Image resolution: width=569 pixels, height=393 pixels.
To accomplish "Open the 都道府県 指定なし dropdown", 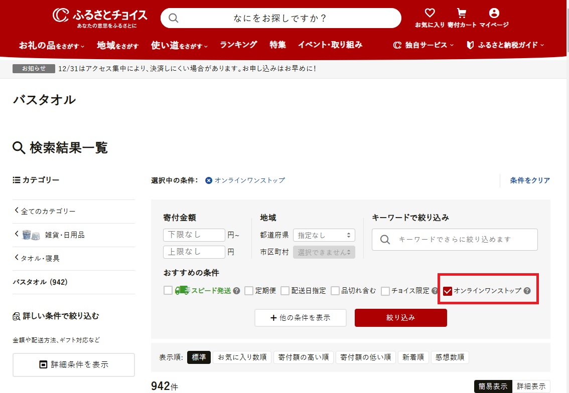I will click(324, 235).
